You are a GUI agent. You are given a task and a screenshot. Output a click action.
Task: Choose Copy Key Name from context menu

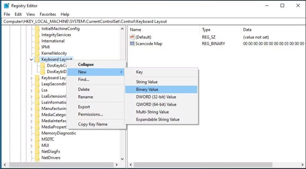(x=92, y=124)
